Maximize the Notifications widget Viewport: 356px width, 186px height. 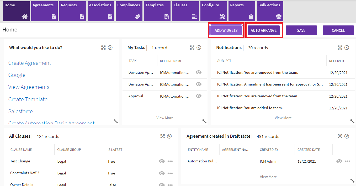(x=340, y=47)
